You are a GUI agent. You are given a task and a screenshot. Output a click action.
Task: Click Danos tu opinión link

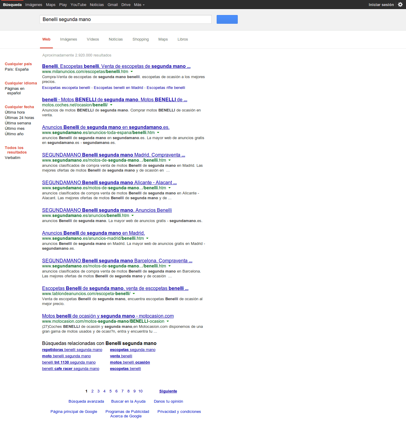(168, 401)
